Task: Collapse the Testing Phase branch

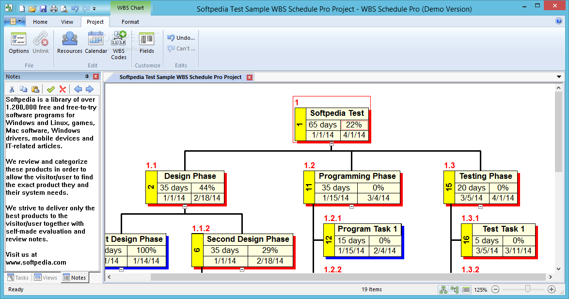Action: pyautogui.click(x=480, y=207)
